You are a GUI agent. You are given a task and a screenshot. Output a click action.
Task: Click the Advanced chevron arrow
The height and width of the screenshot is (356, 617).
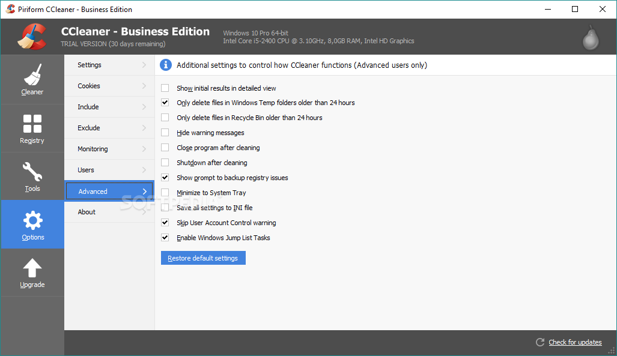coord(144,191)
